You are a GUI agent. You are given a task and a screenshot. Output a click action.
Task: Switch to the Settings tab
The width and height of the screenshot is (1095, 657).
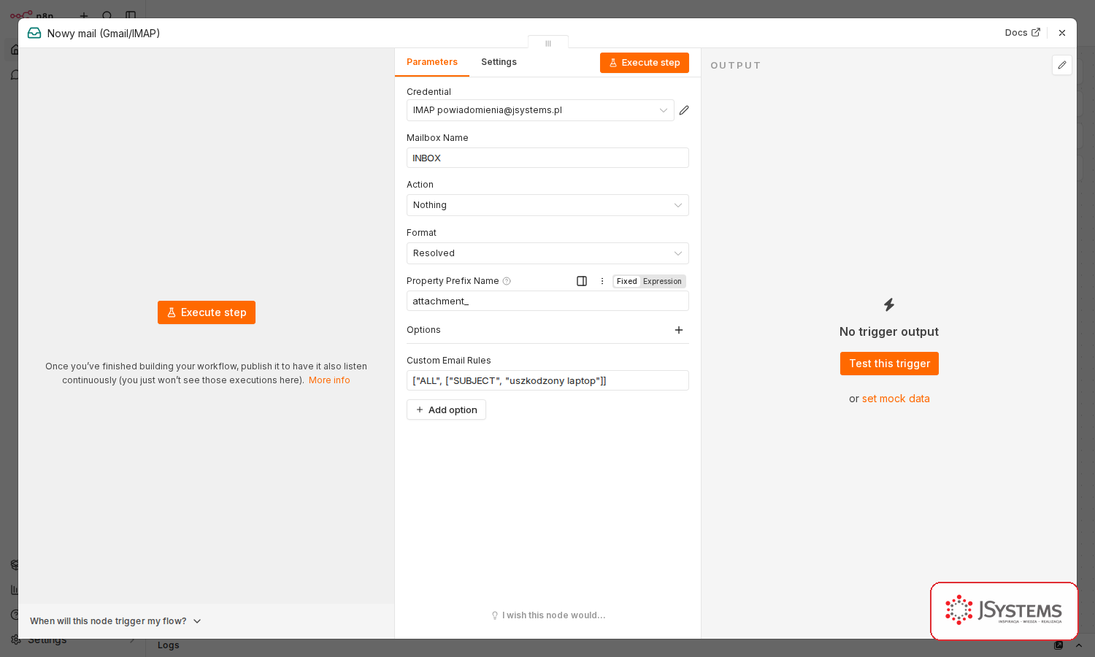click(x=499, y=62)
